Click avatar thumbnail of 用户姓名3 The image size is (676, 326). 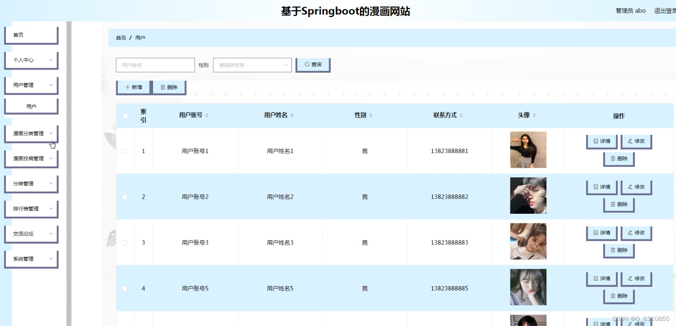click(528, 241)
